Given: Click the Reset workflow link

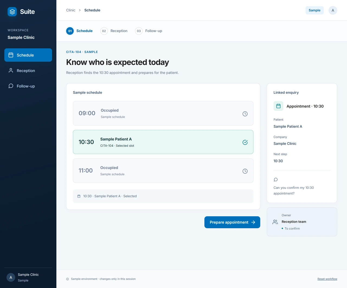Looking at the screenshot, I should [x=327, y=279].
